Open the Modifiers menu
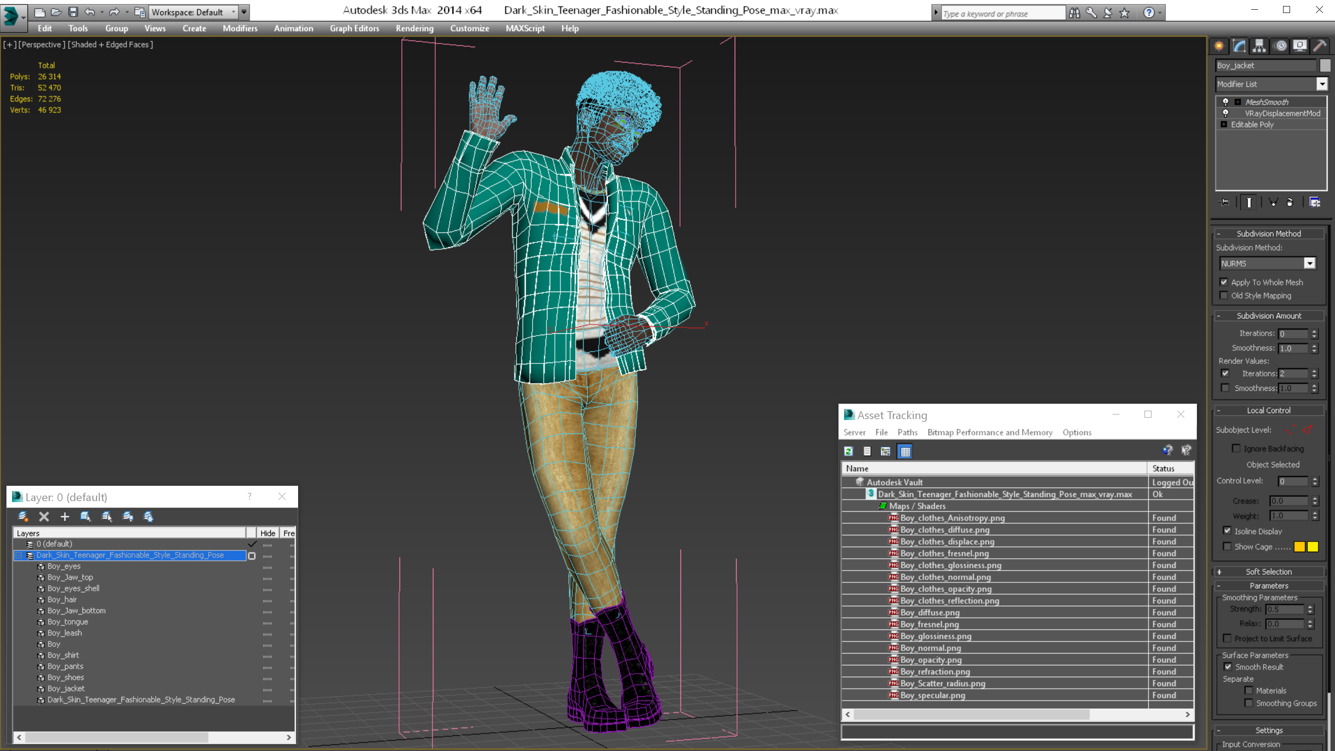The image size is (1335, 751). click(240, 28)
